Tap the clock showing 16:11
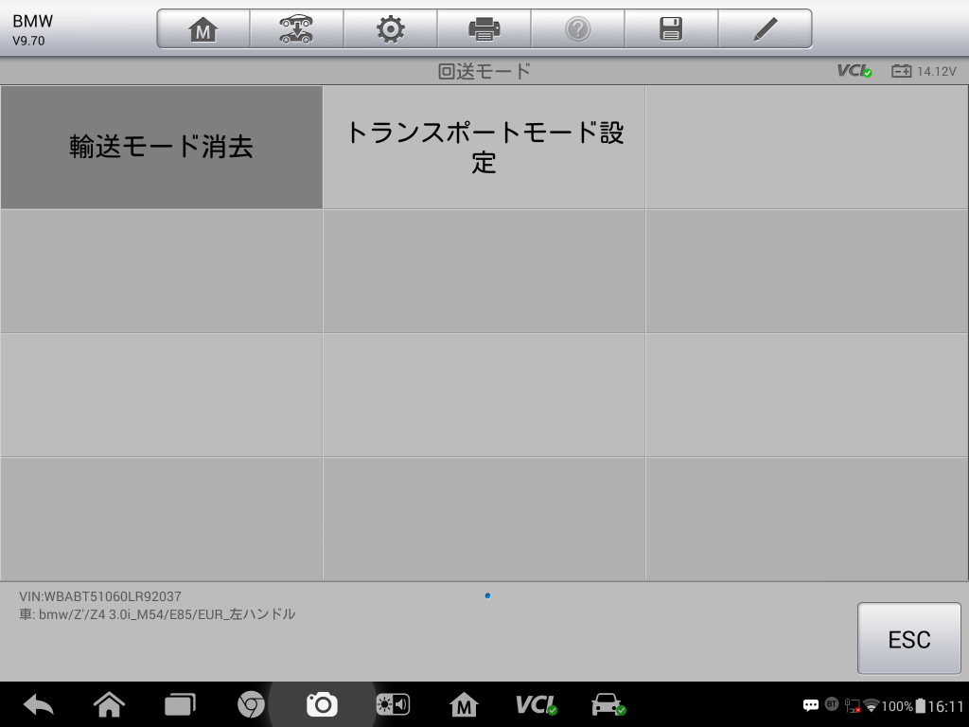 click(945, 706)
